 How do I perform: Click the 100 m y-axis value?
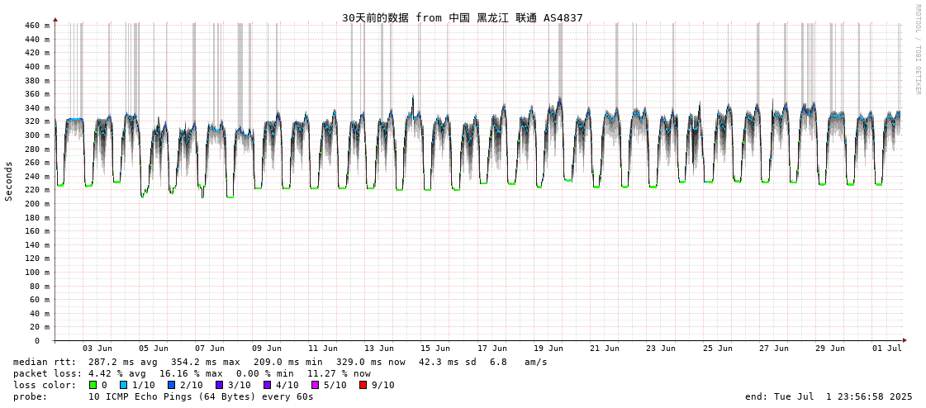click(x=37, y=273)
